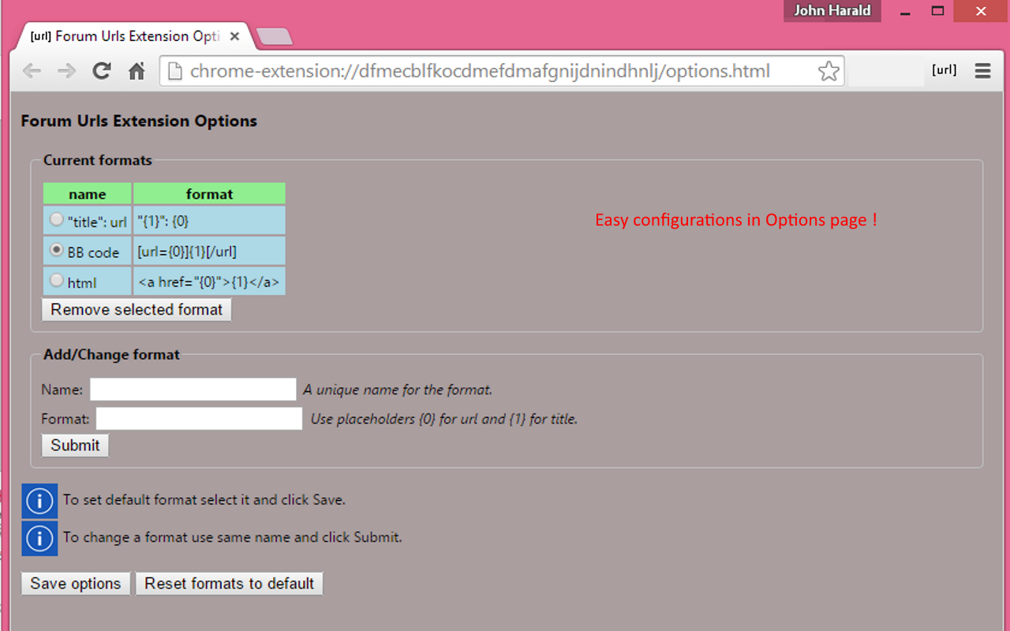
Task: Reload the options page
Action: [x=101, y=70]
